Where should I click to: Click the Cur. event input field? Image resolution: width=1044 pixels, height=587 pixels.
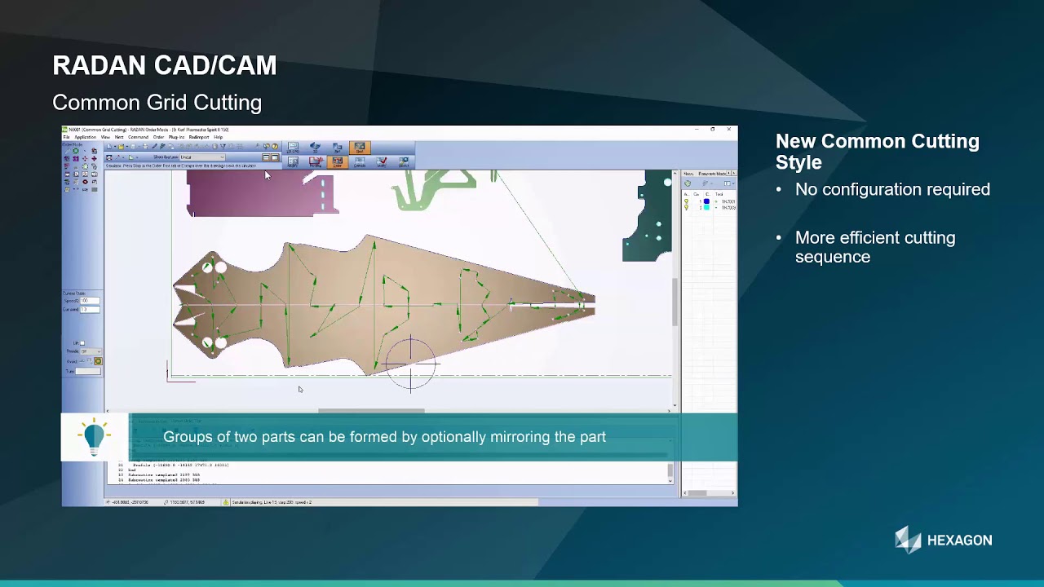point(90,309)
